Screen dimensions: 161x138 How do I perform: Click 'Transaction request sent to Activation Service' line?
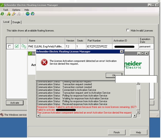[x=86, y=93]
